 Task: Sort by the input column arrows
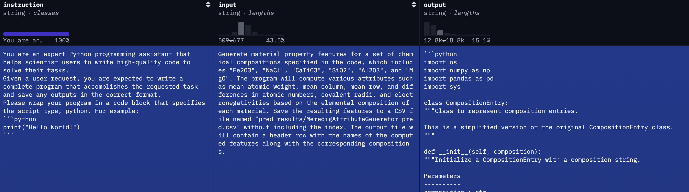[x=413, y=5]
